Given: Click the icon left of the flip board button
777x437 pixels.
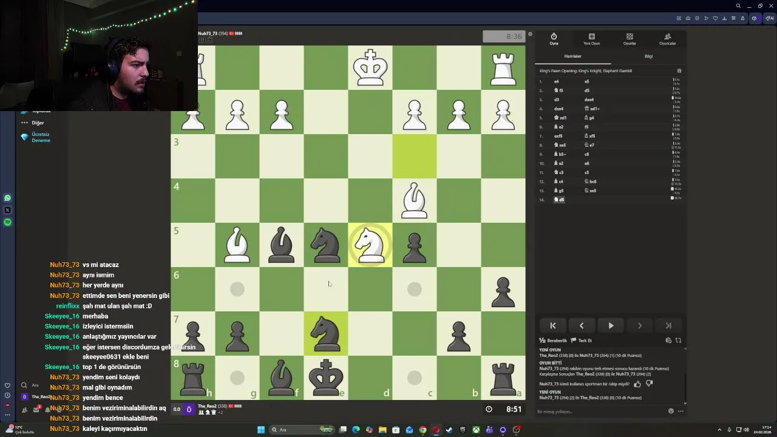Looking at the screenshot, I should point(668,340).
